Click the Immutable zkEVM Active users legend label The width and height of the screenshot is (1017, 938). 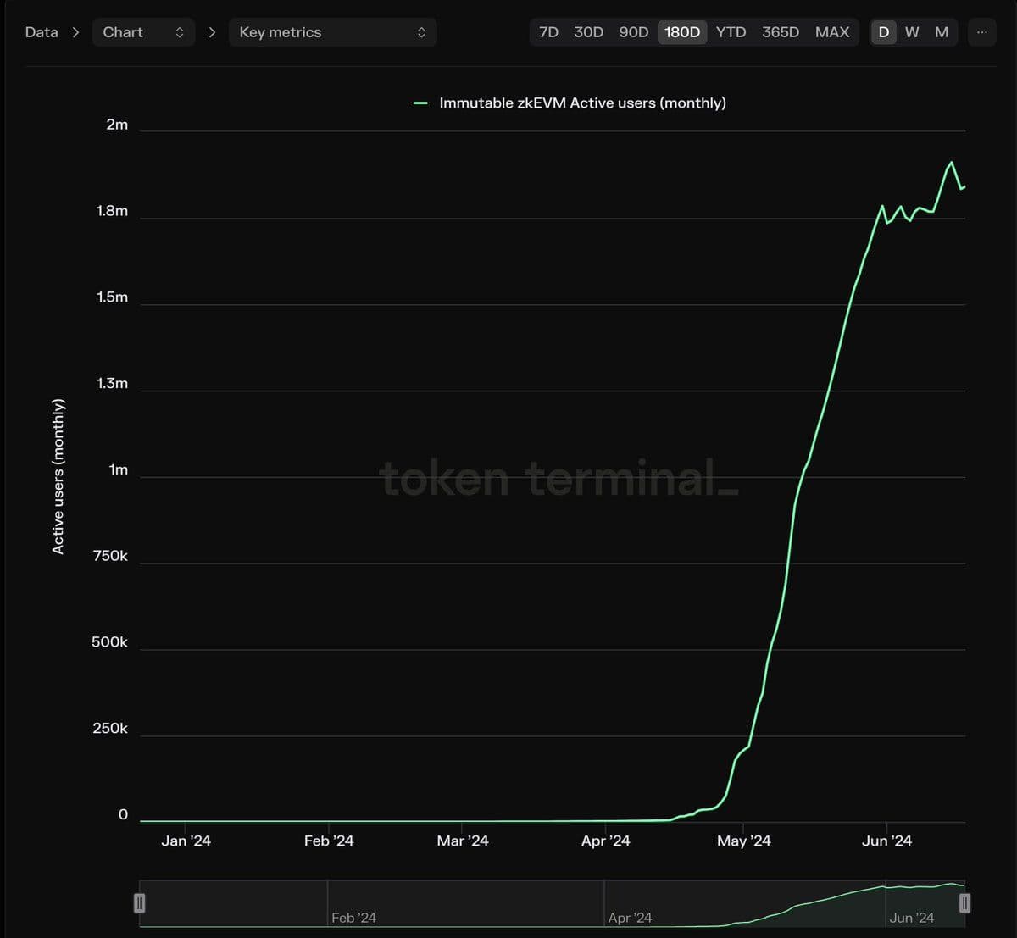click(x=582, y=103)
